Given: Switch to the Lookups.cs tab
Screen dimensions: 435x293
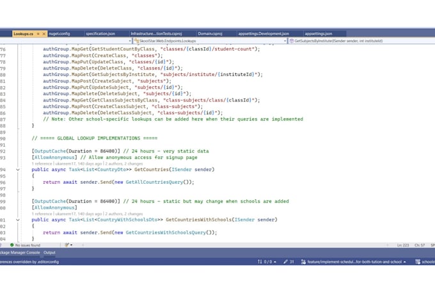Looking at the screenshot, I should coord(23,34).
